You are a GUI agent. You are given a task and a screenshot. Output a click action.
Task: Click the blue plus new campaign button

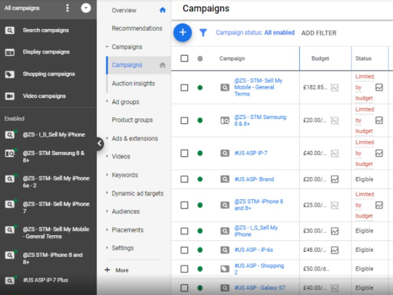183,33
